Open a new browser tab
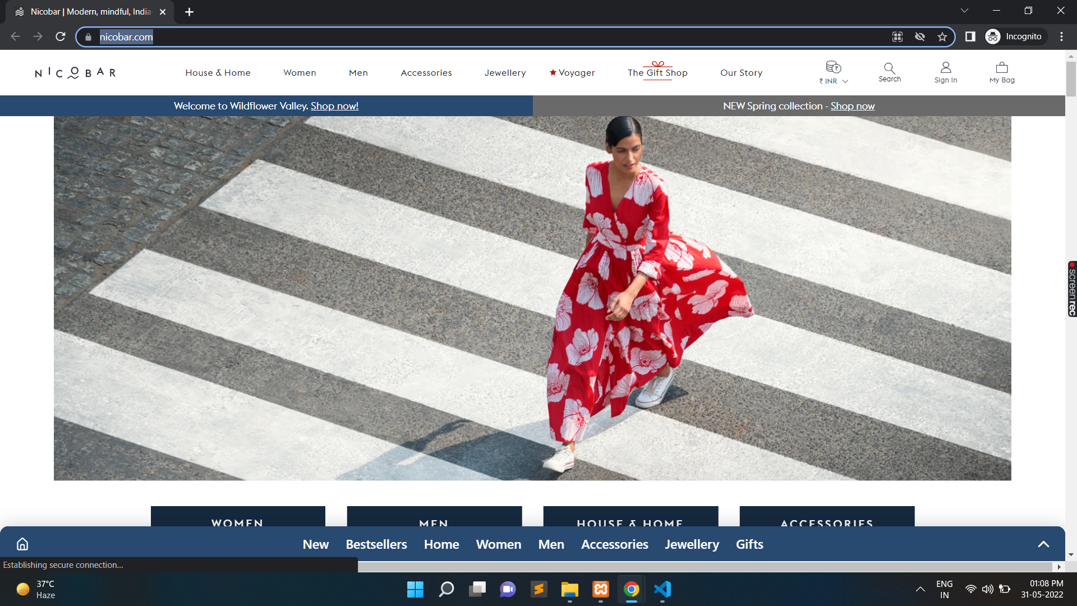Viewport: 1077px width, 606px height. tap(190, 12)
